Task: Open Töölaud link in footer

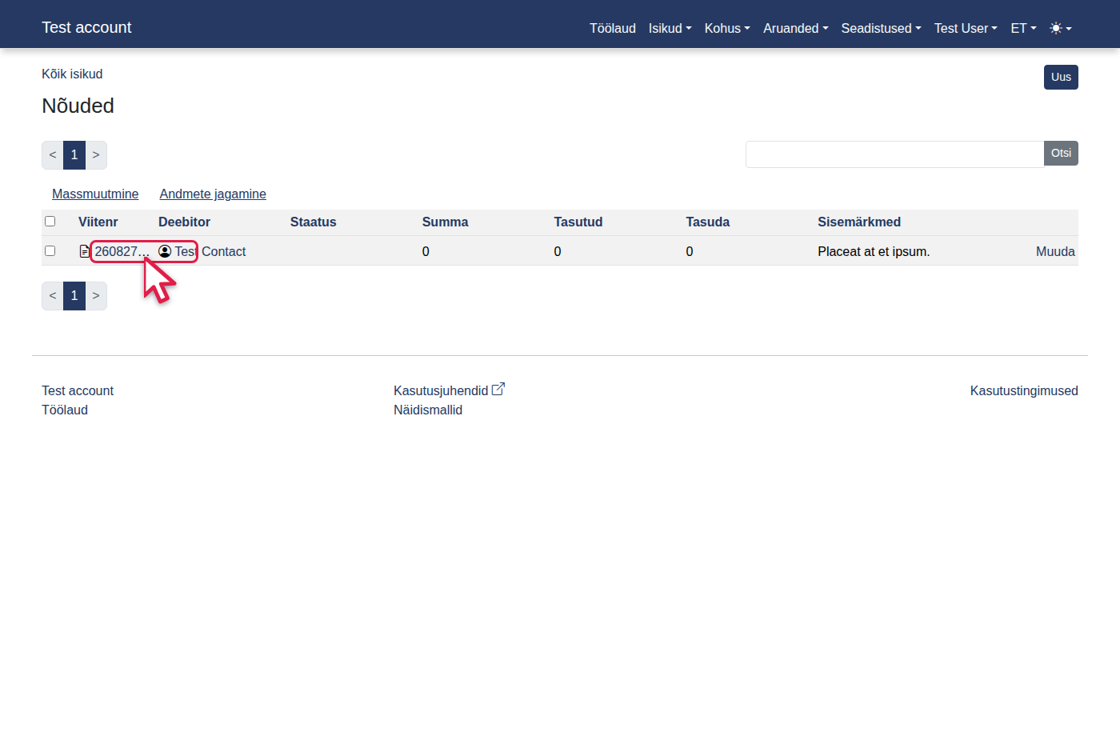Action: click(x=65, y=410)
